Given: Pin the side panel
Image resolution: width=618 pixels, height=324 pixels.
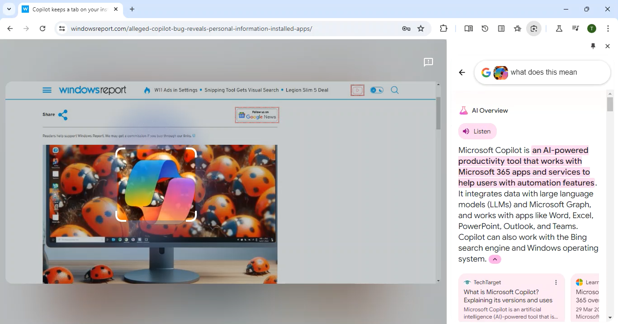Looking at the screenshot, I should point(593,46).
